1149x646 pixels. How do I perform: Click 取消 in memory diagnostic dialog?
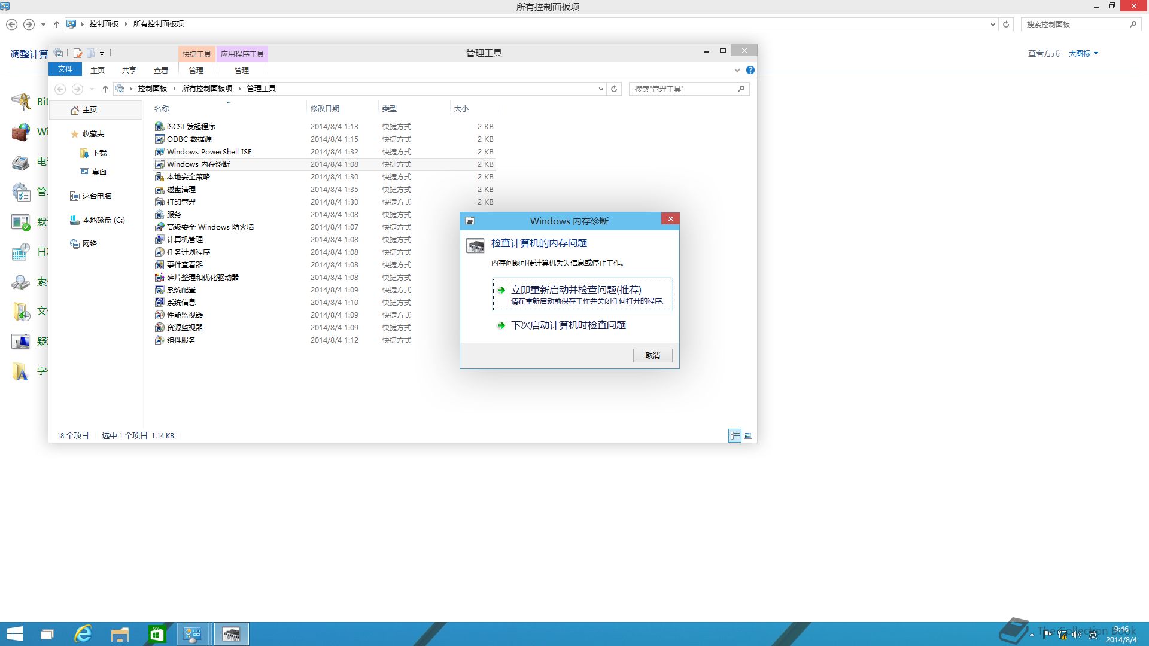point(652,355)
